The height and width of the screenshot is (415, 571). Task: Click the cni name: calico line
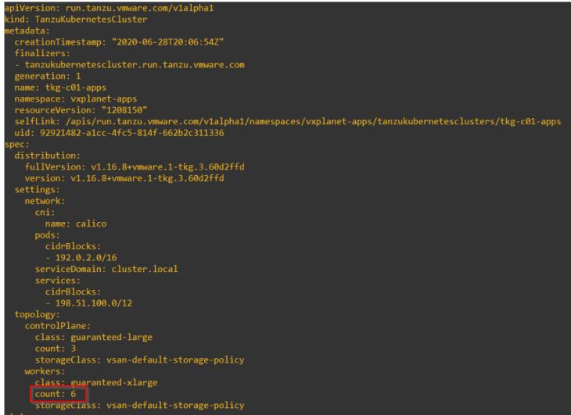point(76,224)
